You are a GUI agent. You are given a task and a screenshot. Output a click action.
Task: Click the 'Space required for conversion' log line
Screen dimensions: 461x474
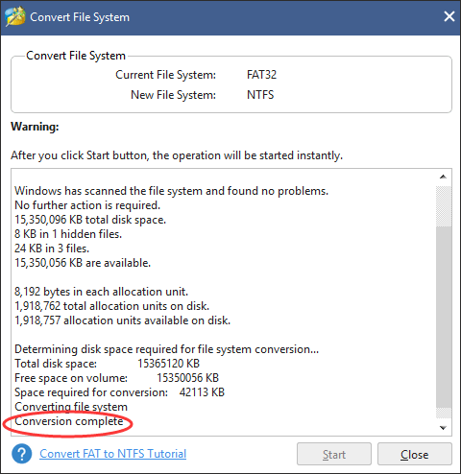119,392
